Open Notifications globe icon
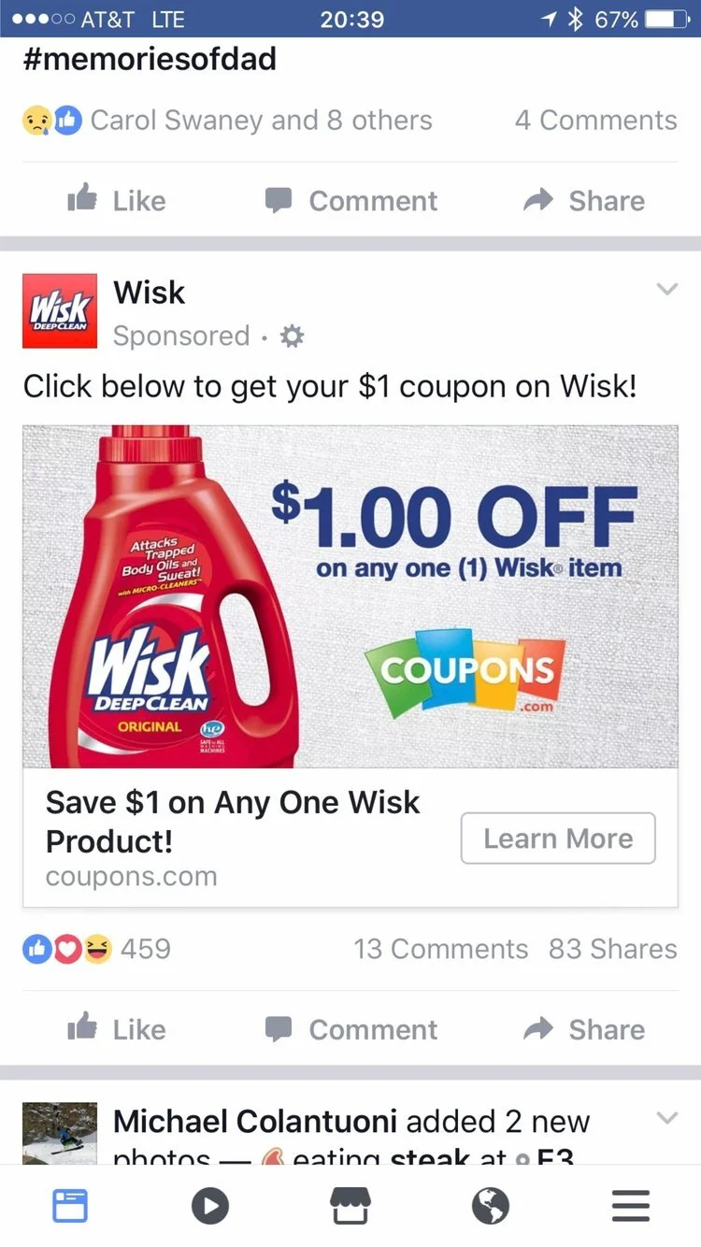The height and width of the screenshot is (1247, 701). pyautogui.click(x=491, y=1206)
